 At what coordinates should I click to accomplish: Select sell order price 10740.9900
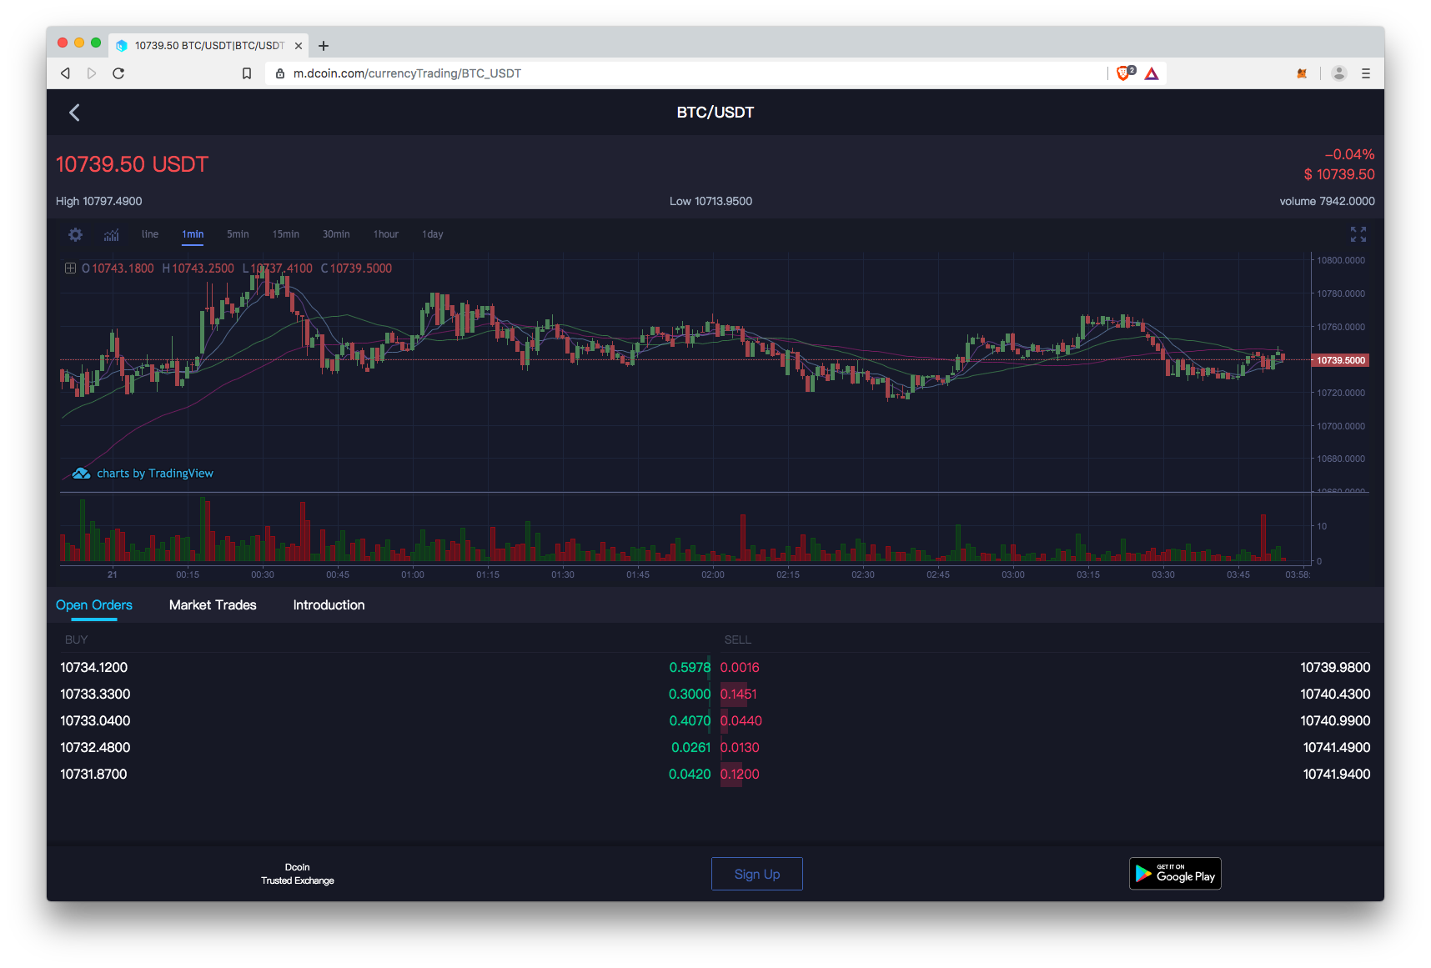point(1335,721)
